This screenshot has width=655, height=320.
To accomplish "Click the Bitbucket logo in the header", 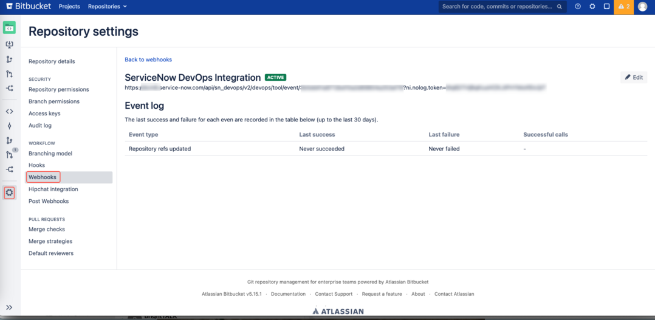I will click(29, 6).
